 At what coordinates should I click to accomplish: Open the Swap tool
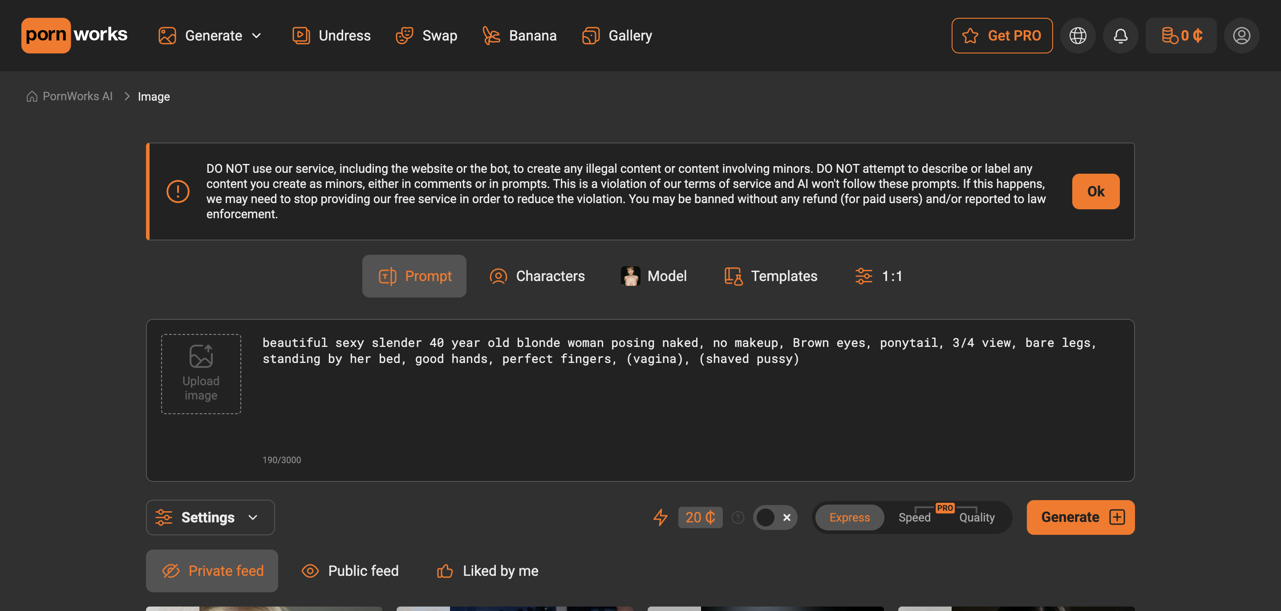427,36
